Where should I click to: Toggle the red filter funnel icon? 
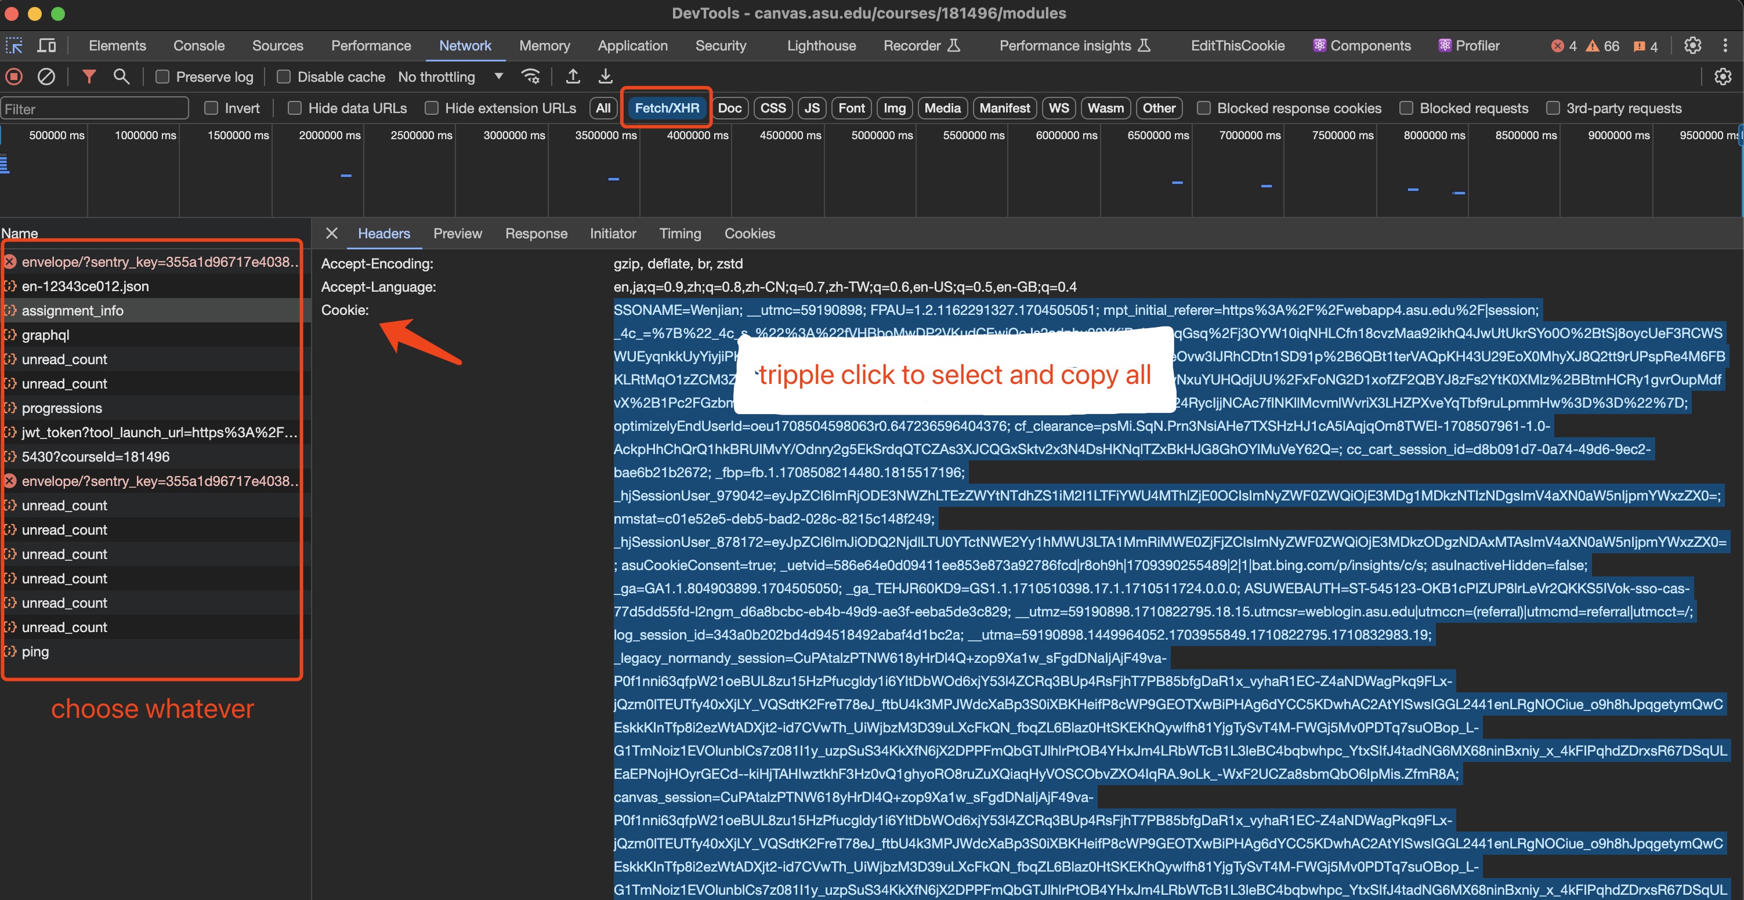(89, 77)
